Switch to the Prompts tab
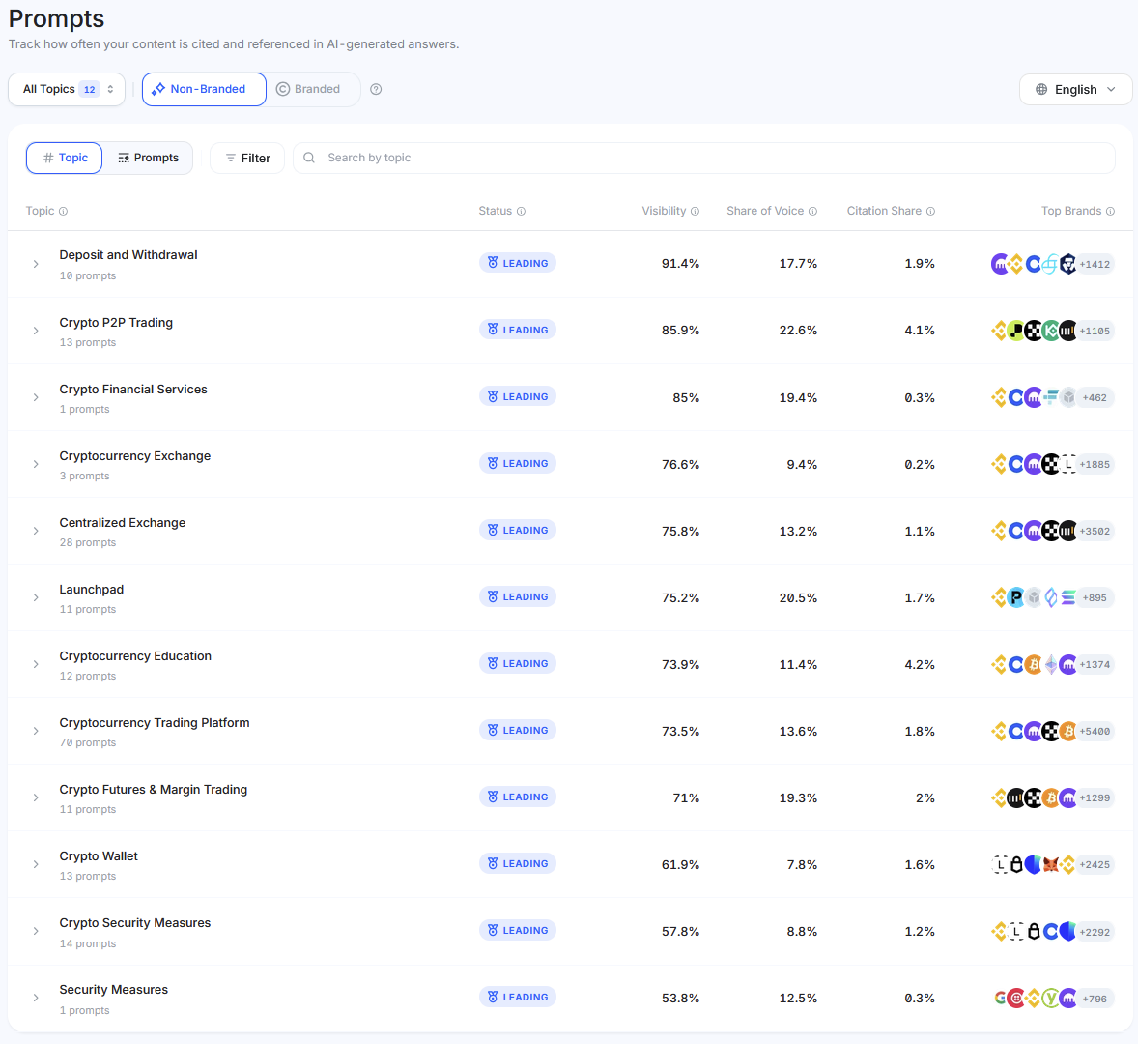 pos(148,157)
